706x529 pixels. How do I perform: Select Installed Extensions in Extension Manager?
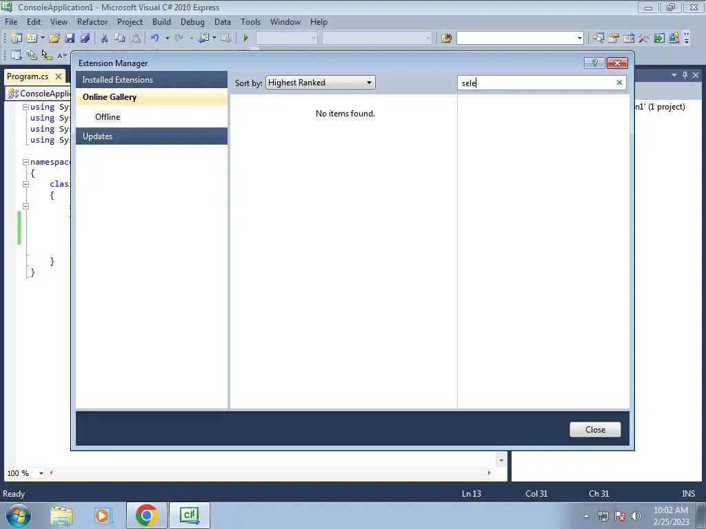151,80
